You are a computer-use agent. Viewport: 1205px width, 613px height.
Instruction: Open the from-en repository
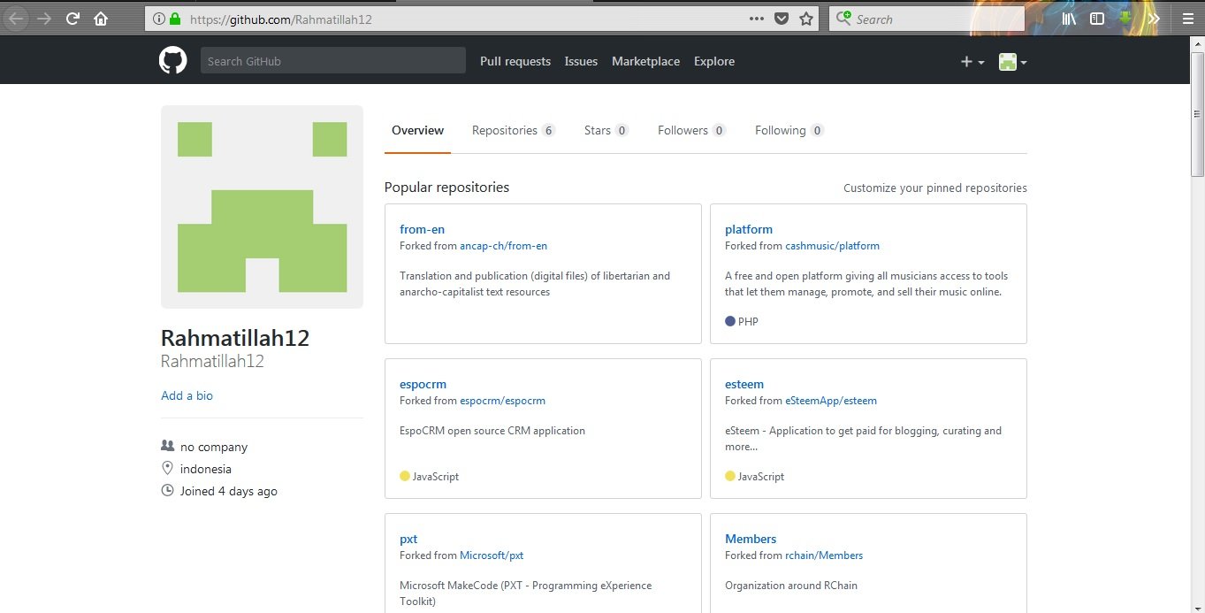422,229
